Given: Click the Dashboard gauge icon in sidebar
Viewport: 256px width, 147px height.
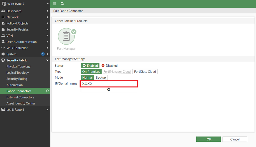Looking at the screenshot, I should (x=3, y=11).
